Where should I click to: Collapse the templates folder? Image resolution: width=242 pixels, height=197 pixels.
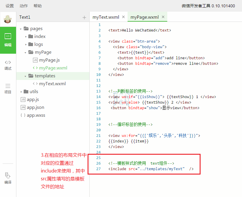click(x=26, y=76)
